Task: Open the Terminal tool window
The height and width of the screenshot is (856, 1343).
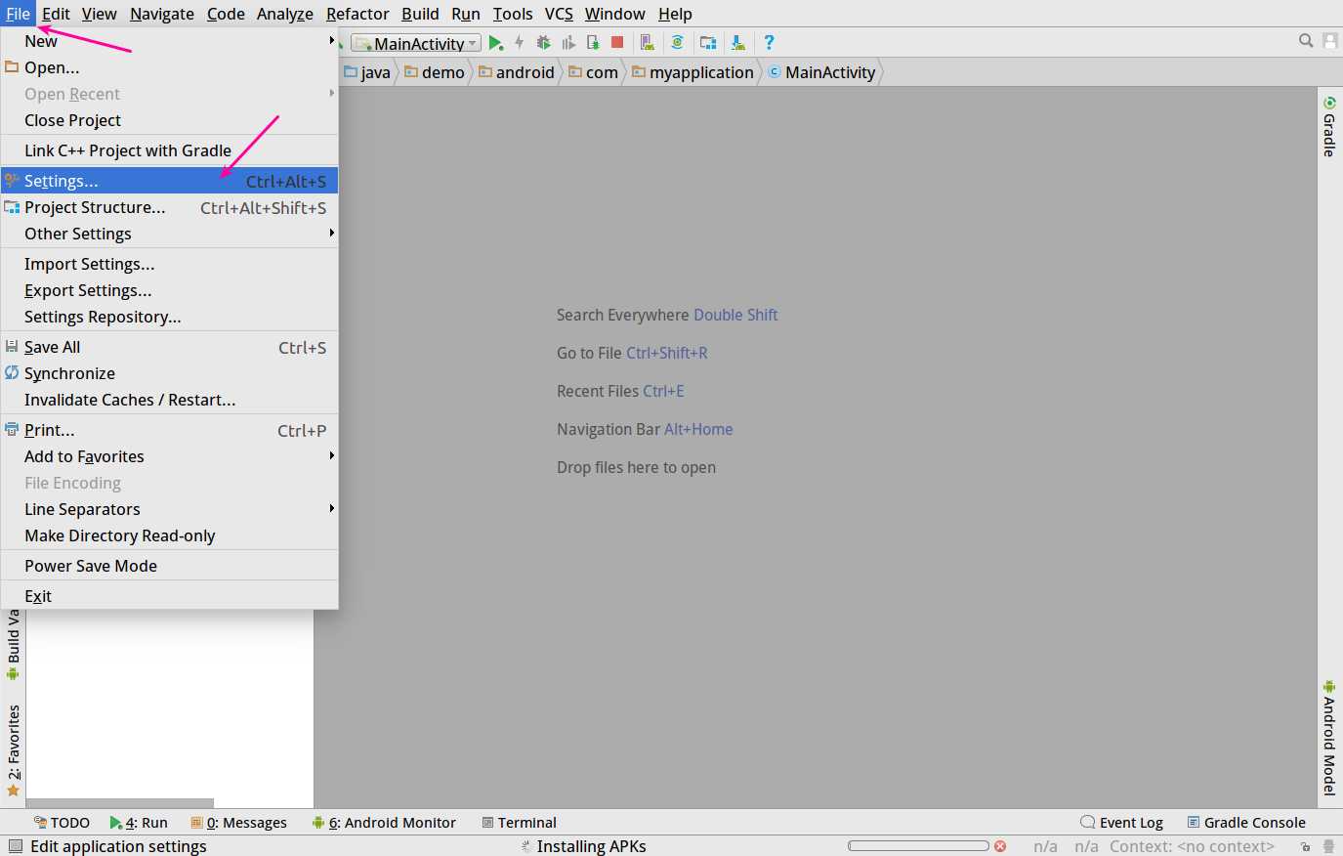Action: click(x=519, y=823)
